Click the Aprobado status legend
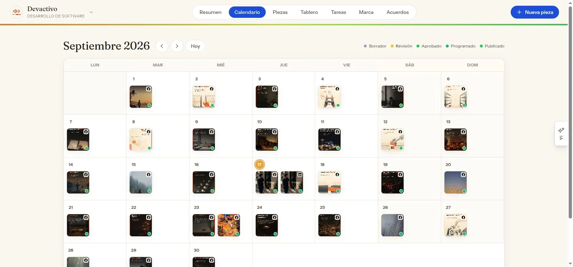The width and height of the screenshot is (573, 267). pyautogui.click(x=429, y=46)
